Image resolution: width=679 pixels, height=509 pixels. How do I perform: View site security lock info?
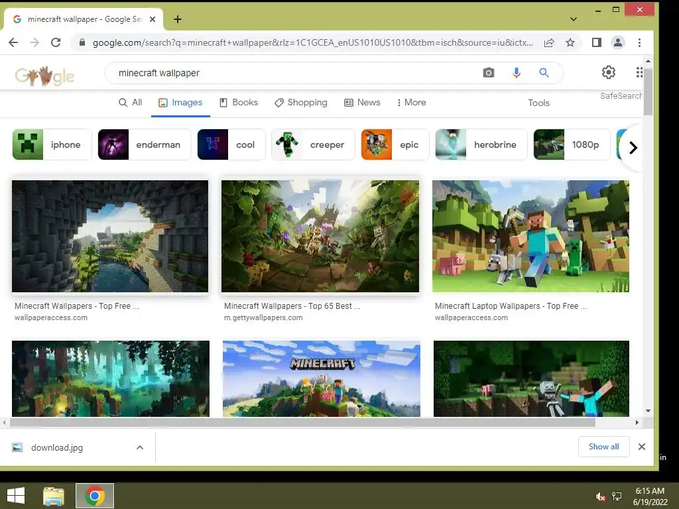82,42
